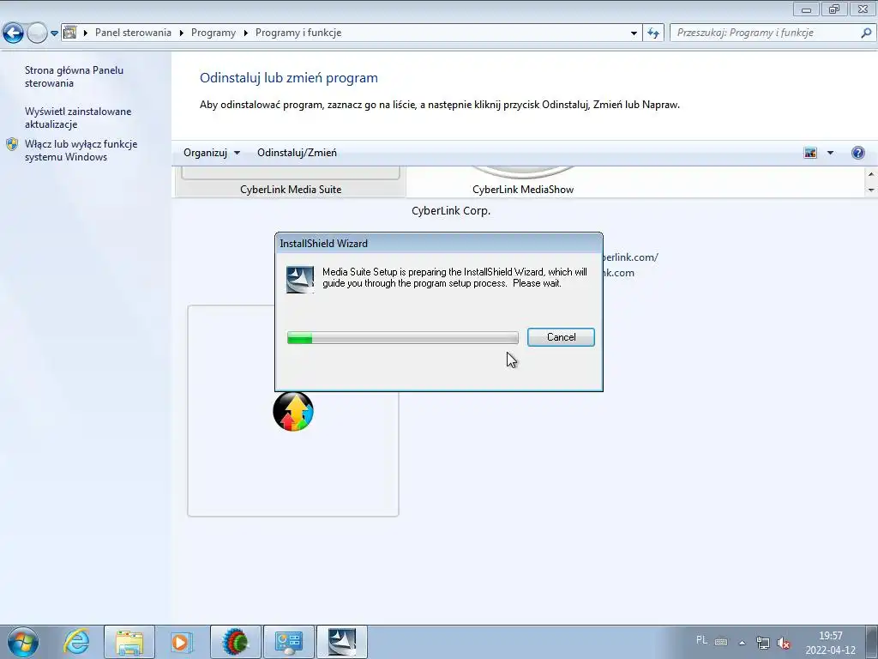Click the shield icon beside Windows features link
The width and height of the screenshot is (878, 659).
point(12,144)
